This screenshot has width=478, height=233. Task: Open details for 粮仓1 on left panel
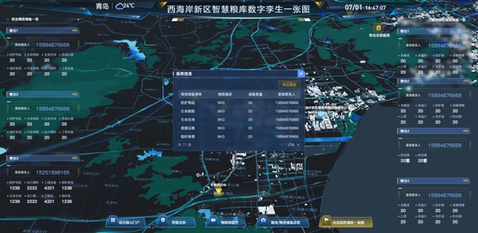pos(74,31)
